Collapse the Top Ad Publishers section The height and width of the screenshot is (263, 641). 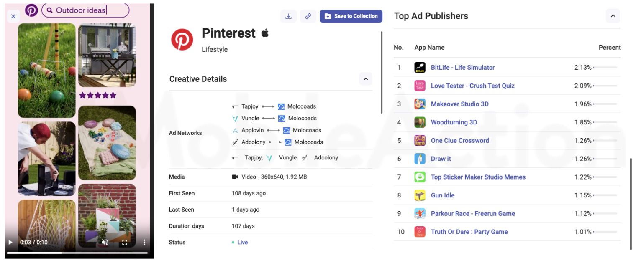point(613,16)
